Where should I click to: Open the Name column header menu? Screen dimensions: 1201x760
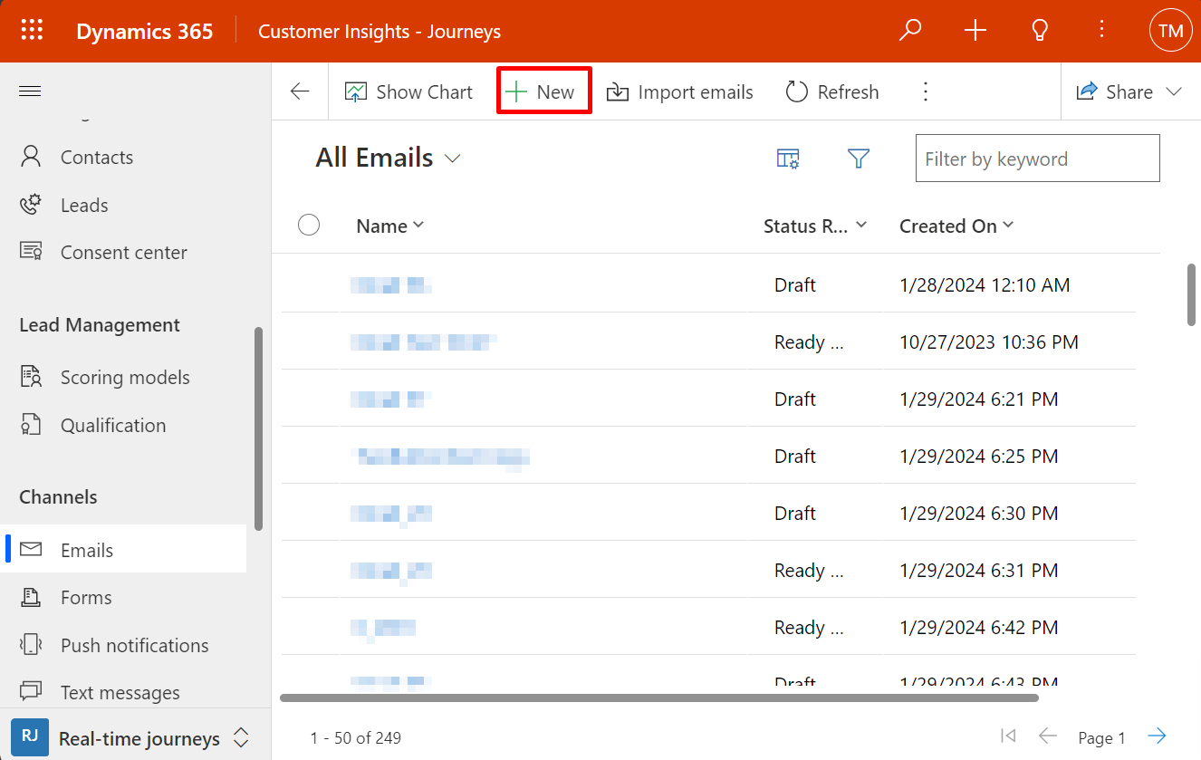pos(390,226)
